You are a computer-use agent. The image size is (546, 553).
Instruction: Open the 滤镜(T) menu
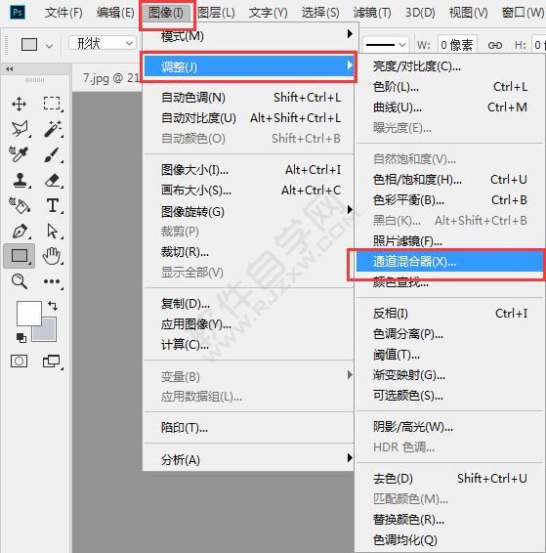coord(372,13)
